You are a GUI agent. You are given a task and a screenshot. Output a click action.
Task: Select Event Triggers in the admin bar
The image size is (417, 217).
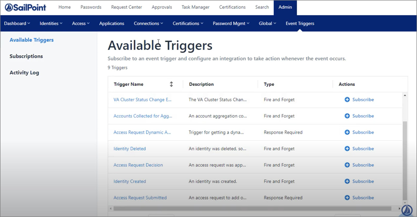click(x=300, y=23)
